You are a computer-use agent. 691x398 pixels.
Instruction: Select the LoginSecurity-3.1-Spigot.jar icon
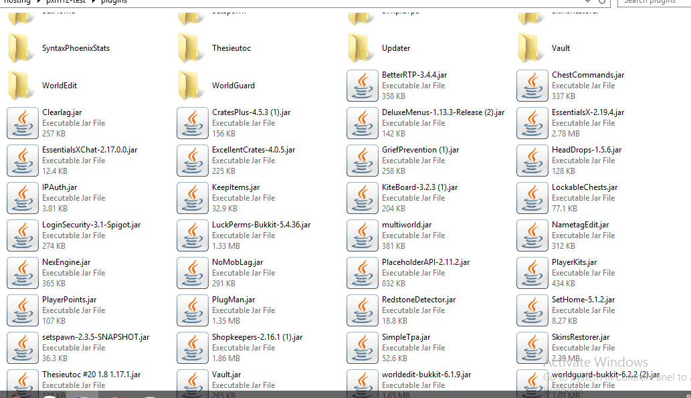[x=23, y=235]
